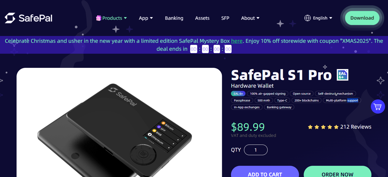Open the Mystery Box "here" link
Screen dimensions: 388x177
[x=237, y=41]
